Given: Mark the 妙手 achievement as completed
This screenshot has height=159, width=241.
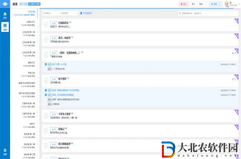Looking at the screenshot, I should (46, 80).
